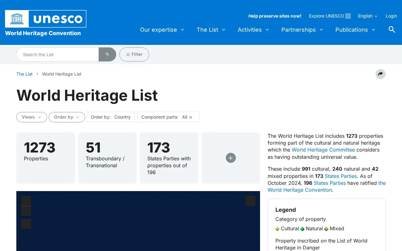
Task: Click the 173 States Parties card
Action: 169,158
